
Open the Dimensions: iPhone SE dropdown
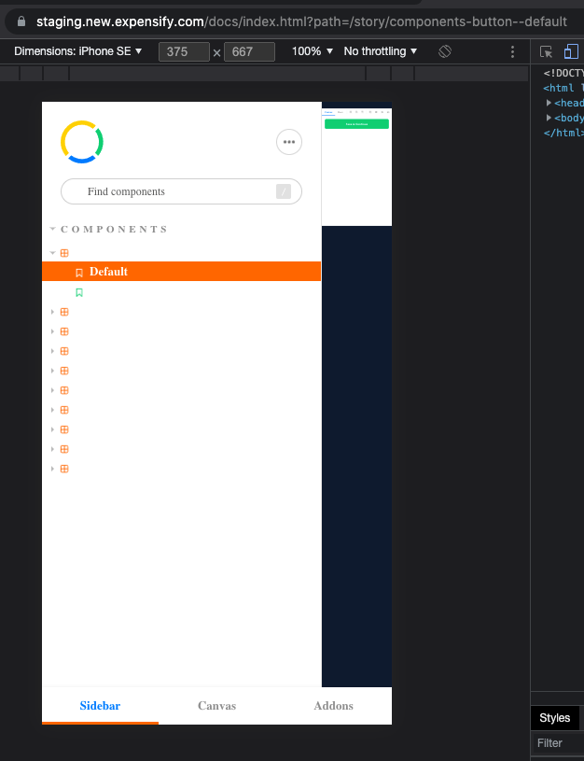click(x=77, y=51)
